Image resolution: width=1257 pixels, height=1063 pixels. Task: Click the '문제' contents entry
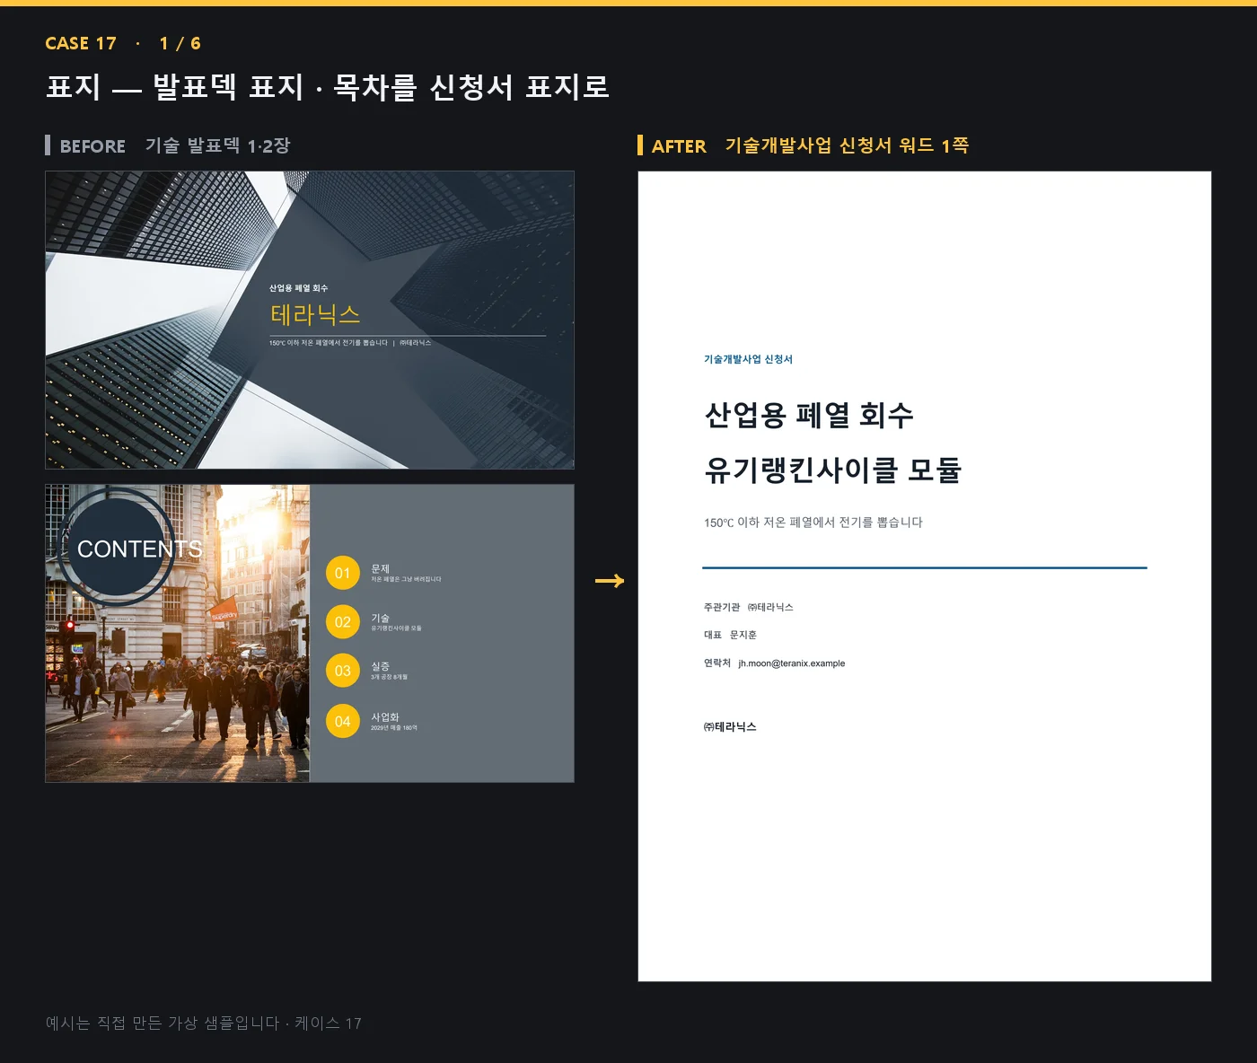coord(381,568)
